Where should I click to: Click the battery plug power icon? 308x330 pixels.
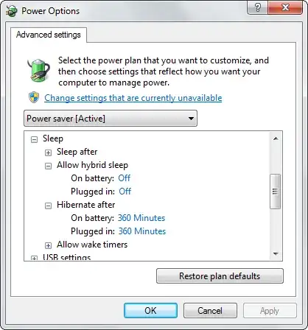39,70
